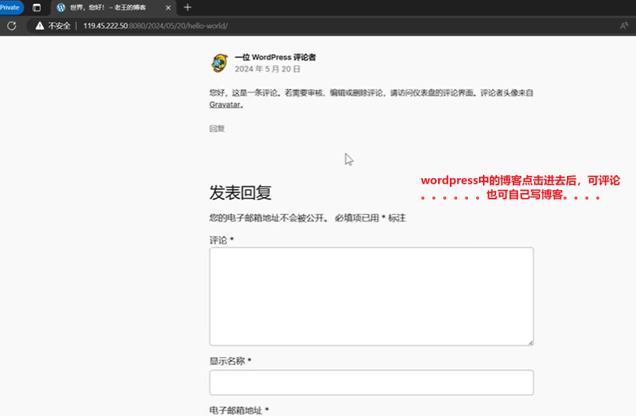
Task: Click the read aloud icon in address bar
Action: (x=624, y=26)
